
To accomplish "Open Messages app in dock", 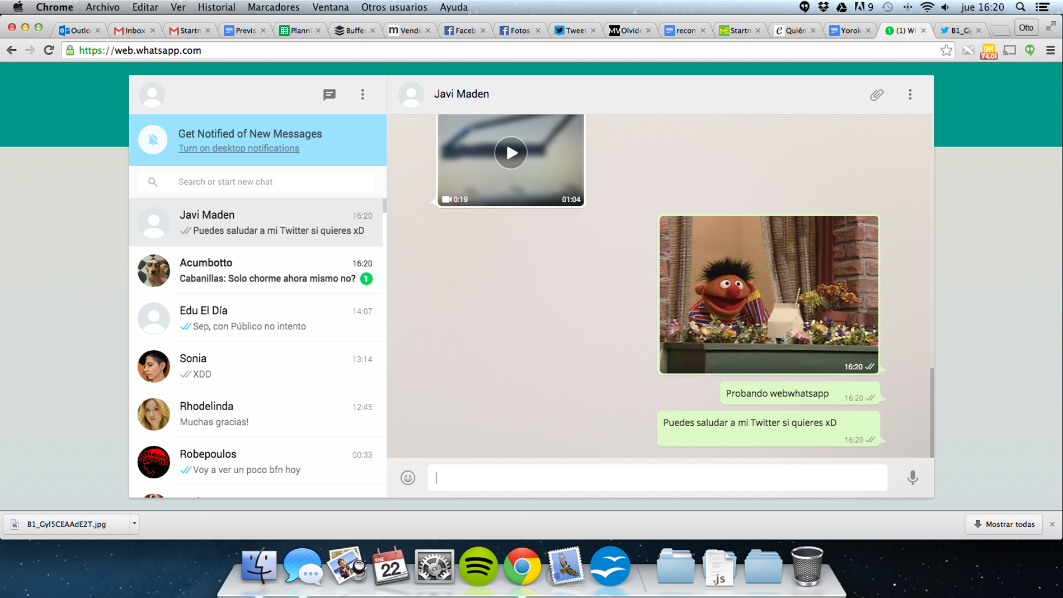I will (303, 566).
